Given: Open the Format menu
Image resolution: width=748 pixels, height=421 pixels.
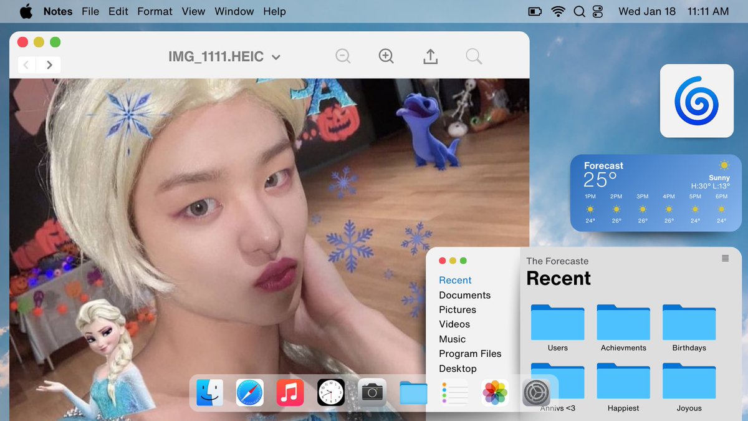Looking at the screenshot, I should tap(155, 11).
